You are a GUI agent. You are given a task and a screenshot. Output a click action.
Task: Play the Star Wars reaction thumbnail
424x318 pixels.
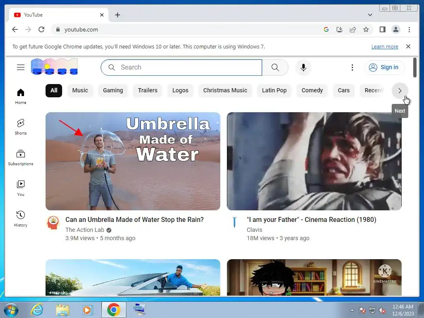[314, 161]
